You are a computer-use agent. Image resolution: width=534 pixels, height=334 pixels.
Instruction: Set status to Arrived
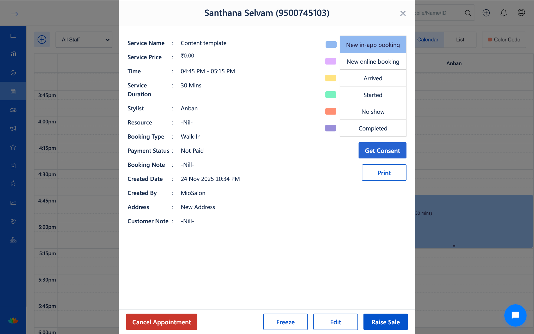[373, 78]
